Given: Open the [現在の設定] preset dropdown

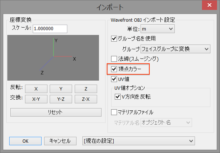Looking at the screenshot, I should 139,141.
